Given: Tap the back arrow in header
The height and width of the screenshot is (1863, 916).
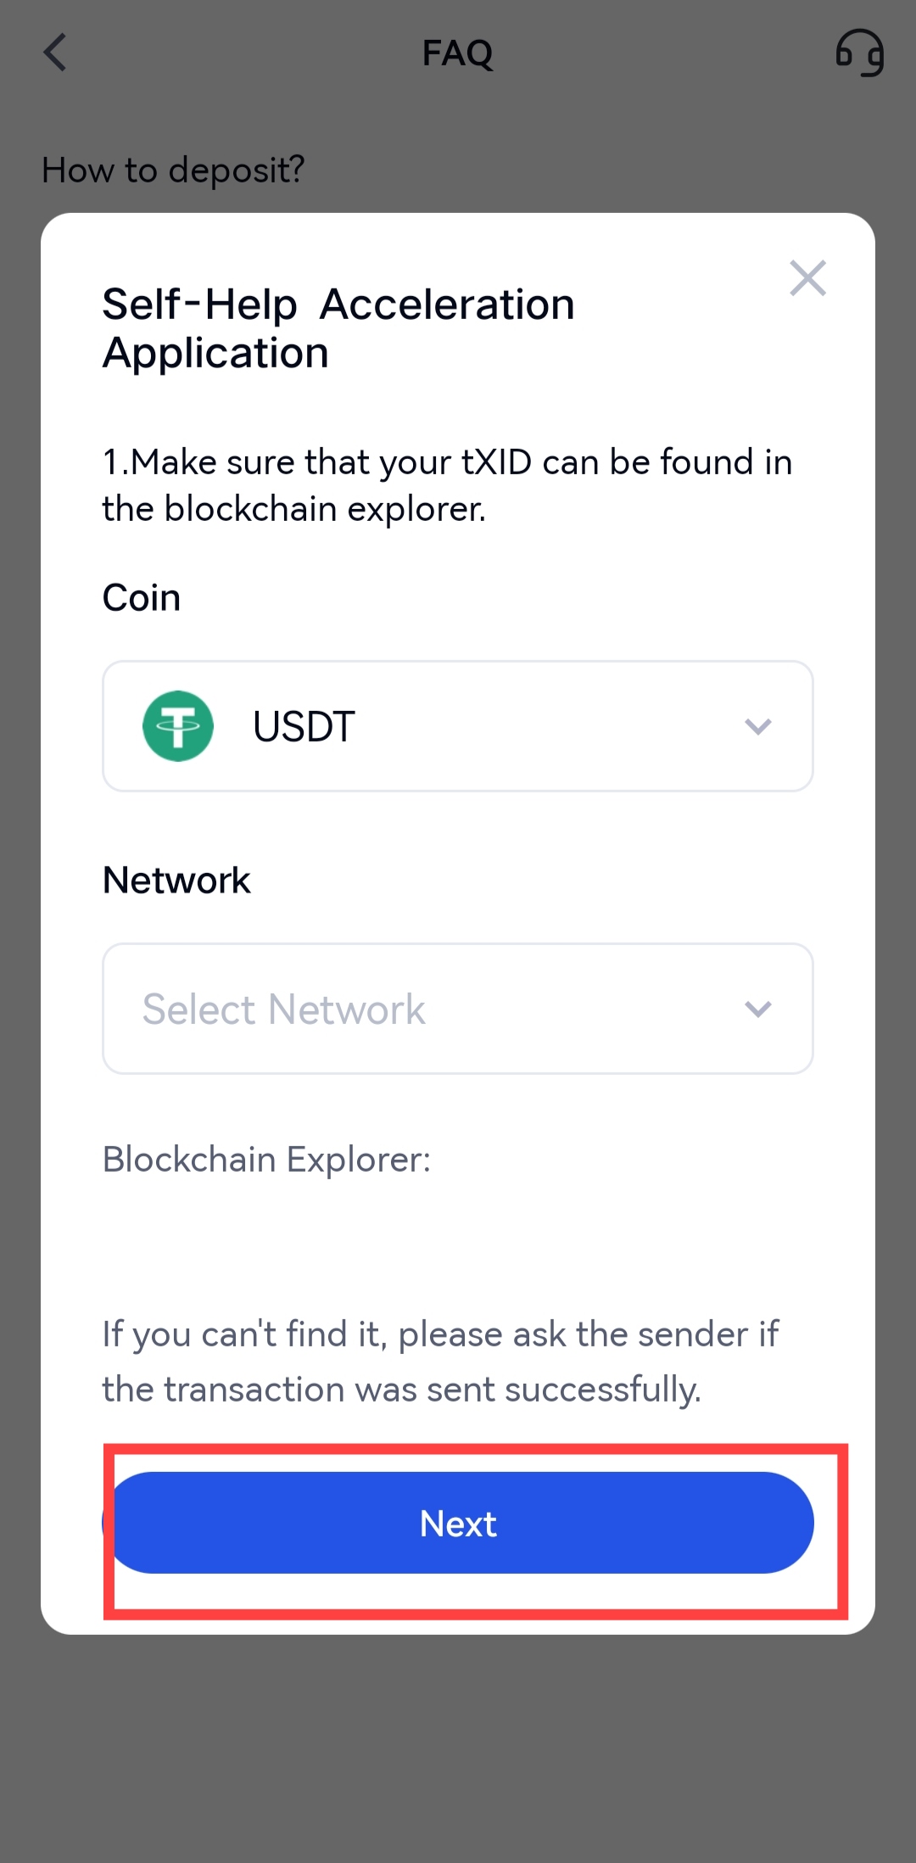Looking at the screenshot, I should pos(56,53).
